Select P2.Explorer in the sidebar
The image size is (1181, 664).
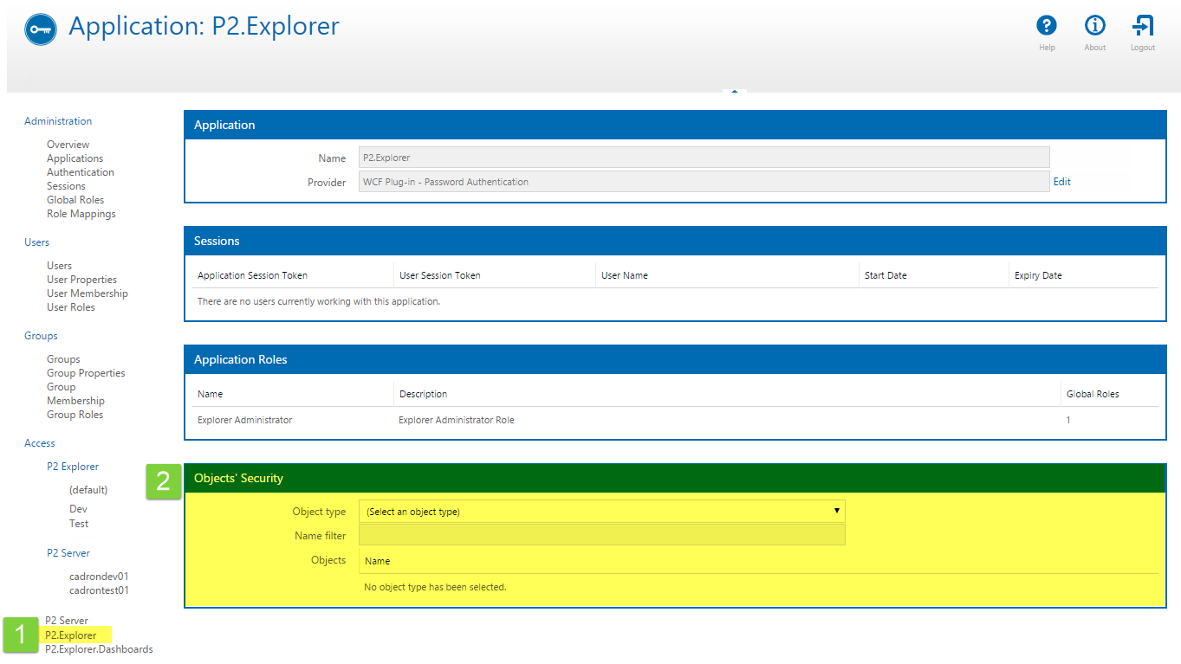tap(71, 635)
